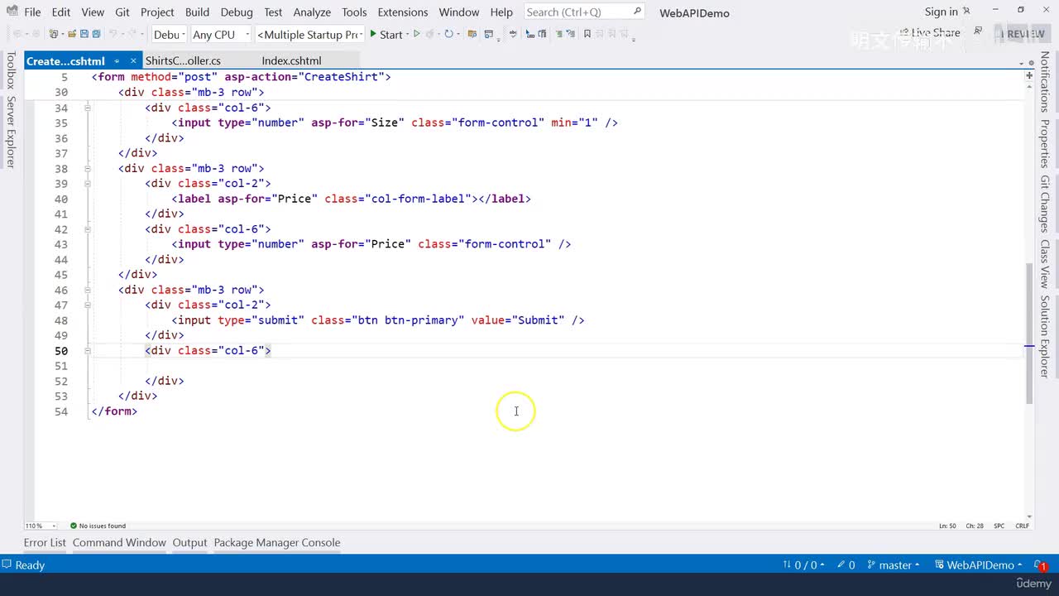The height and width of the screenshot is (596, 1059).
Task: Open the 0/0 unpushed commits dropdown
Action: (x=803, y=565)
